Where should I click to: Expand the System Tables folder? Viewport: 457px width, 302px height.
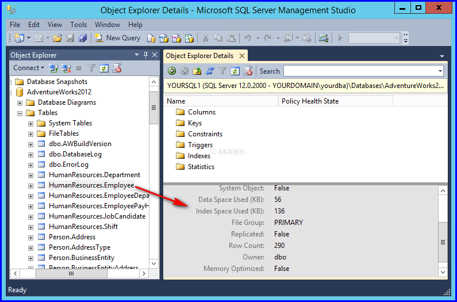(30, 124)
